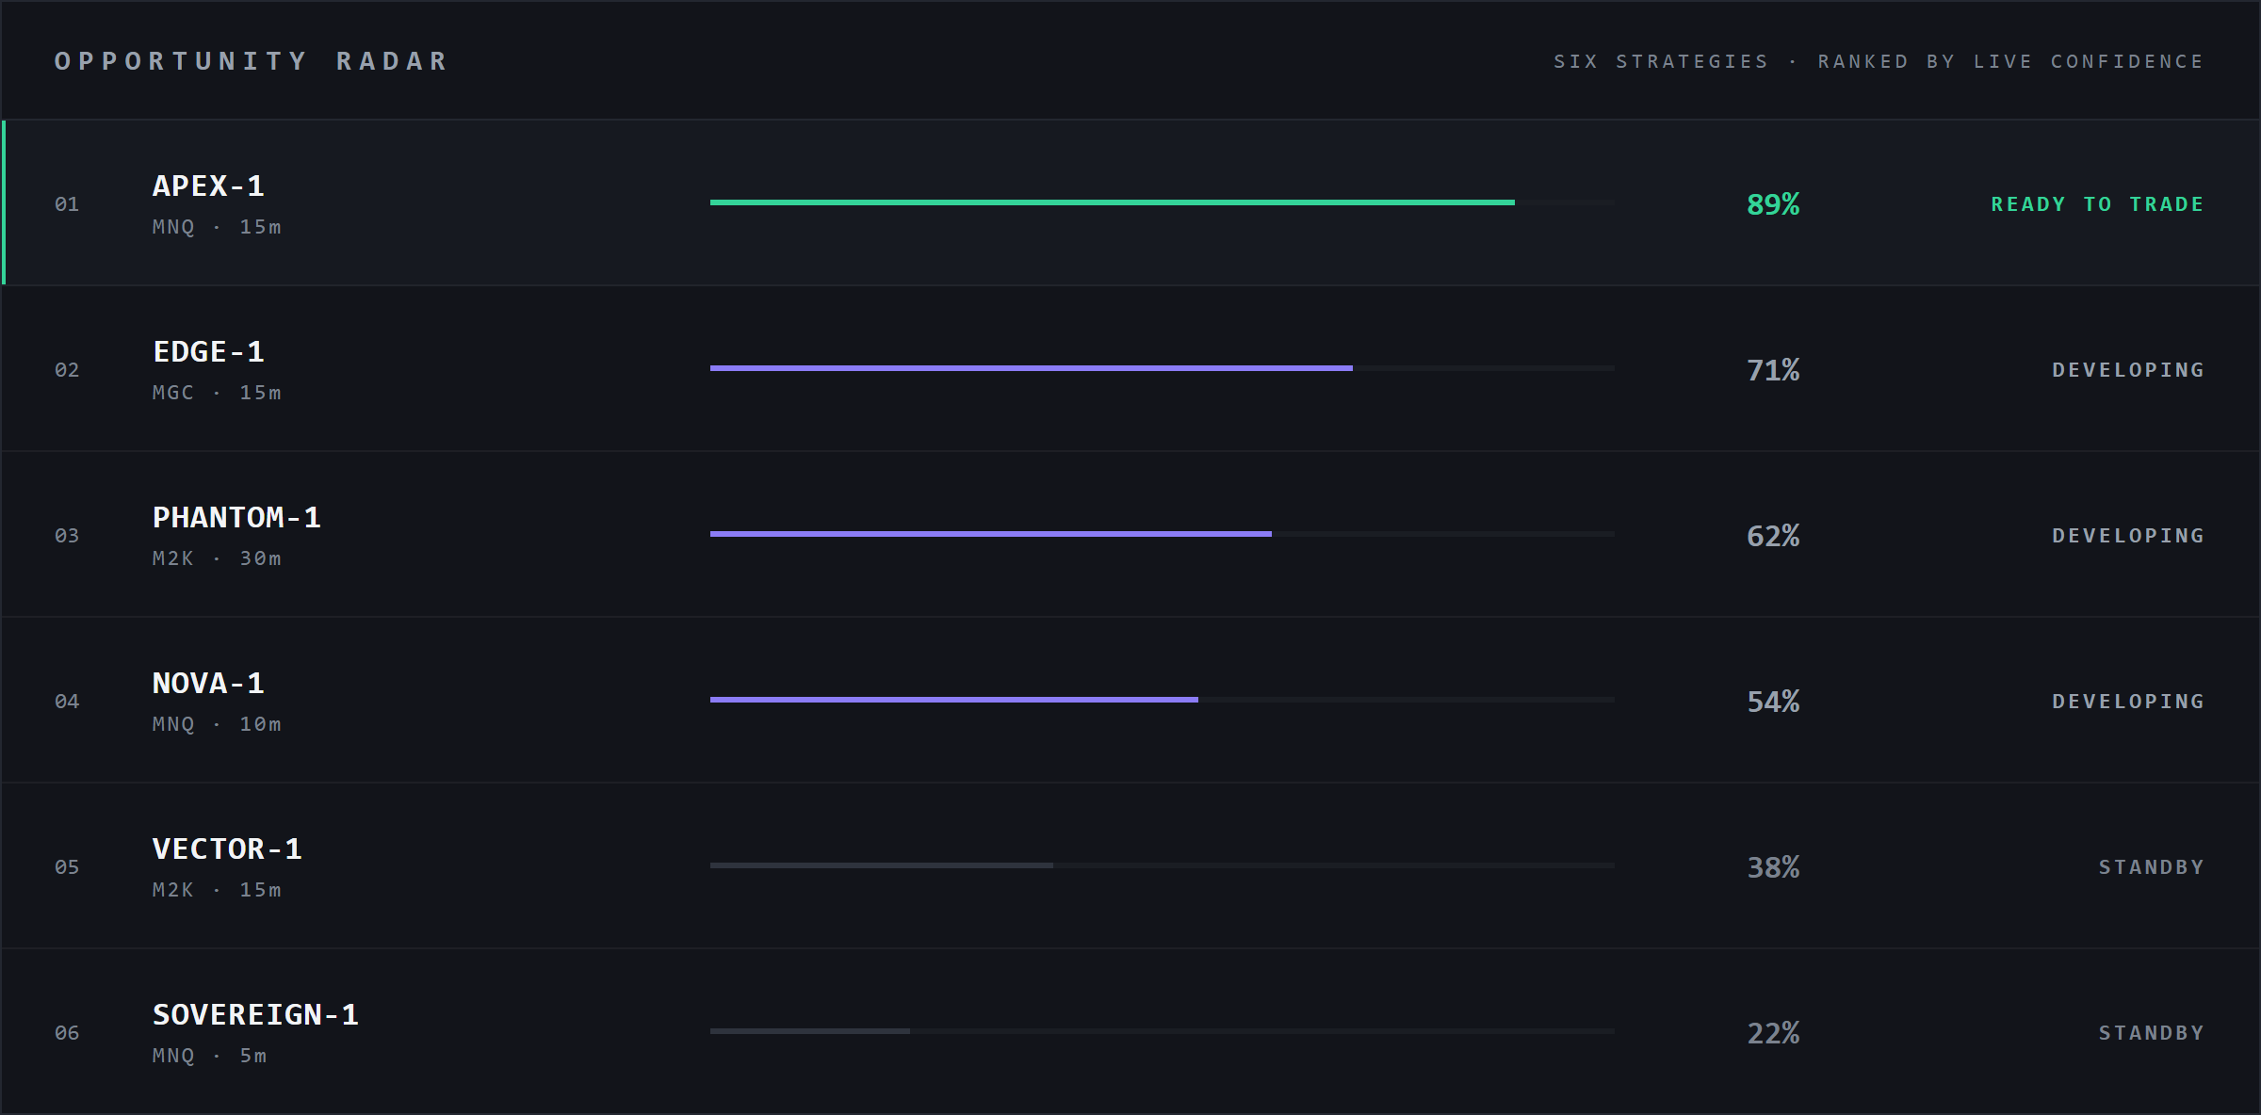Click the 38% confidence value
The height and width of the screenshot is (1115, 2261).
coord(1773,867)
